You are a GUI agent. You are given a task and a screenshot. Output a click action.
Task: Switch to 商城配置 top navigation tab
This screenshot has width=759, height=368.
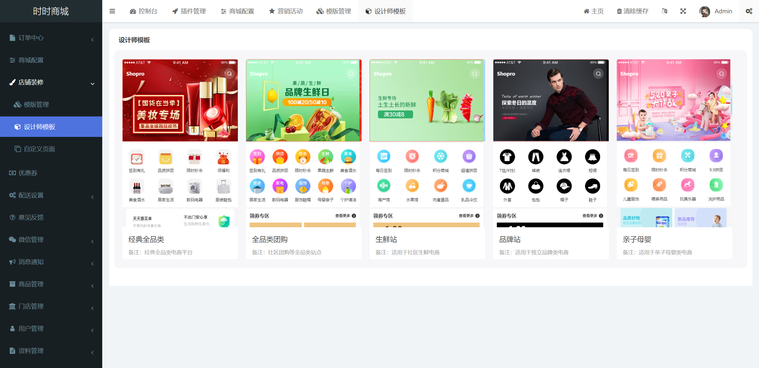(237, 11)
